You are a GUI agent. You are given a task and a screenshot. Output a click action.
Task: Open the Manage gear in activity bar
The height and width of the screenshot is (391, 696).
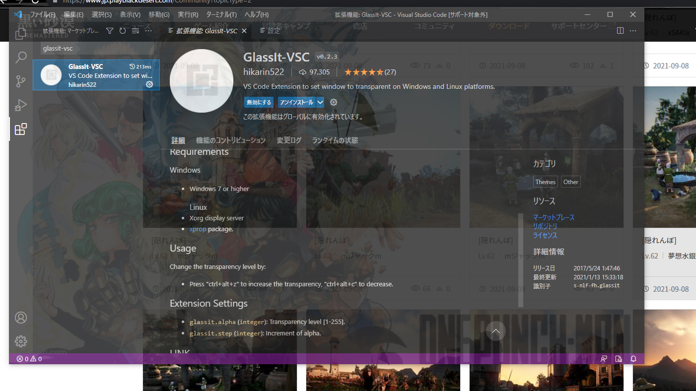pos(21,341)
